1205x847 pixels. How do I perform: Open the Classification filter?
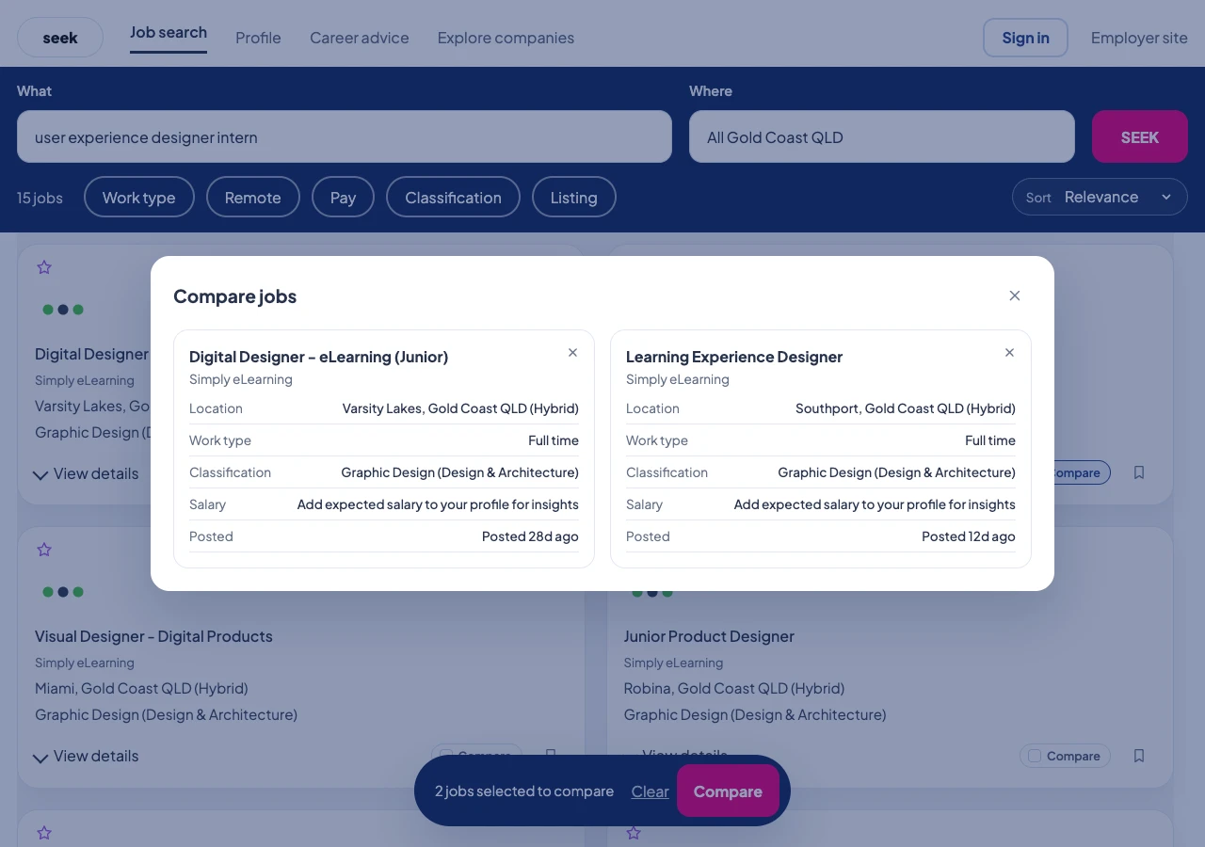click(x=453, y=198)
